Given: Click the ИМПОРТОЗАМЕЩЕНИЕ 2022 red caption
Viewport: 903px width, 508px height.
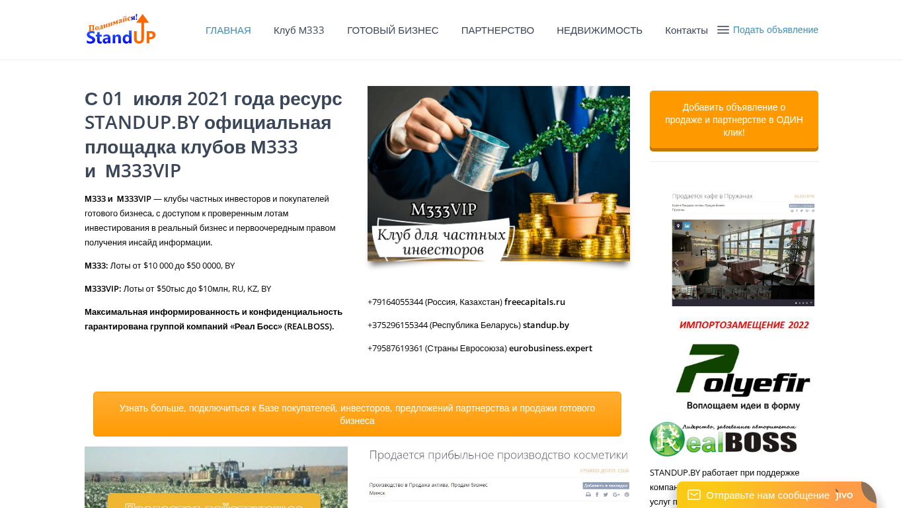Looking at the screenshot, I should [x=744, y=325].
